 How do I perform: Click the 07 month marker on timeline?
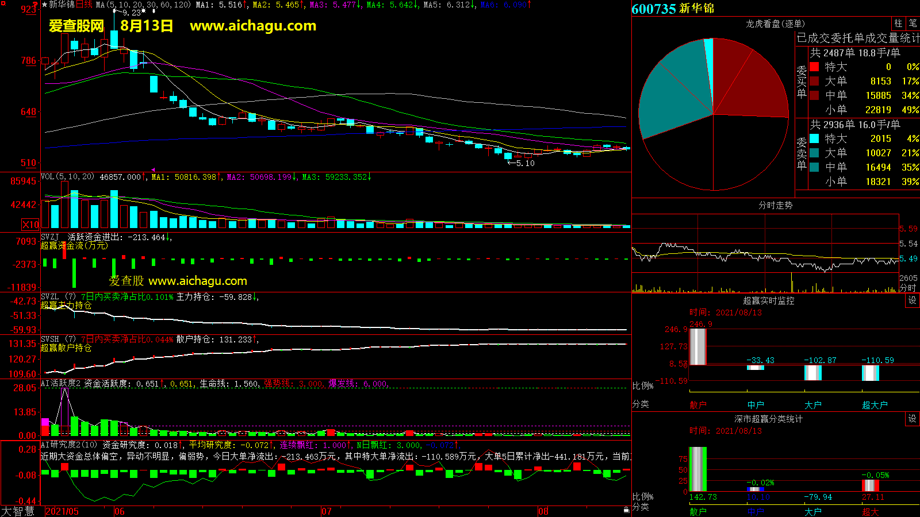click(326, 511)
